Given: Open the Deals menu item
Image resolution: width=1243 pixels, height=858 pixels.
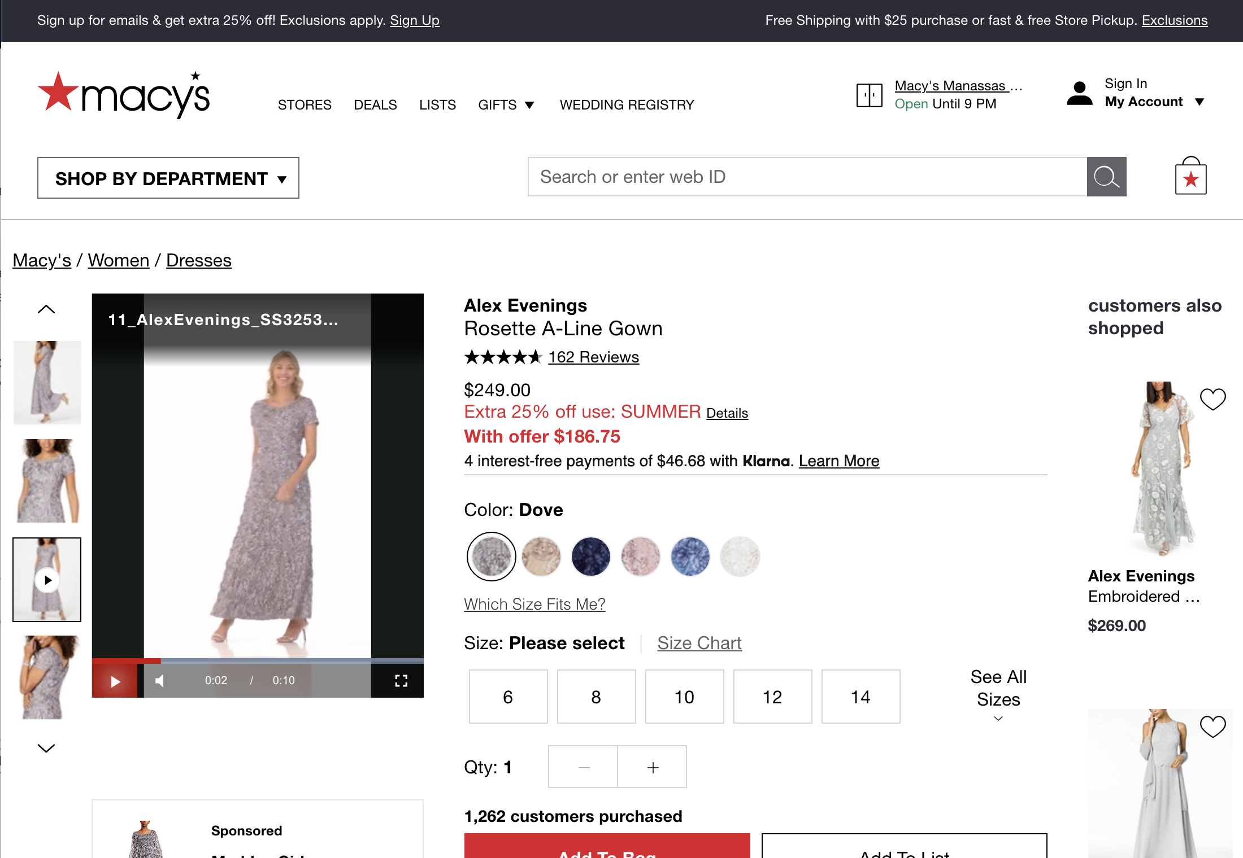Looking at the screenshot, I should [375, 104].
